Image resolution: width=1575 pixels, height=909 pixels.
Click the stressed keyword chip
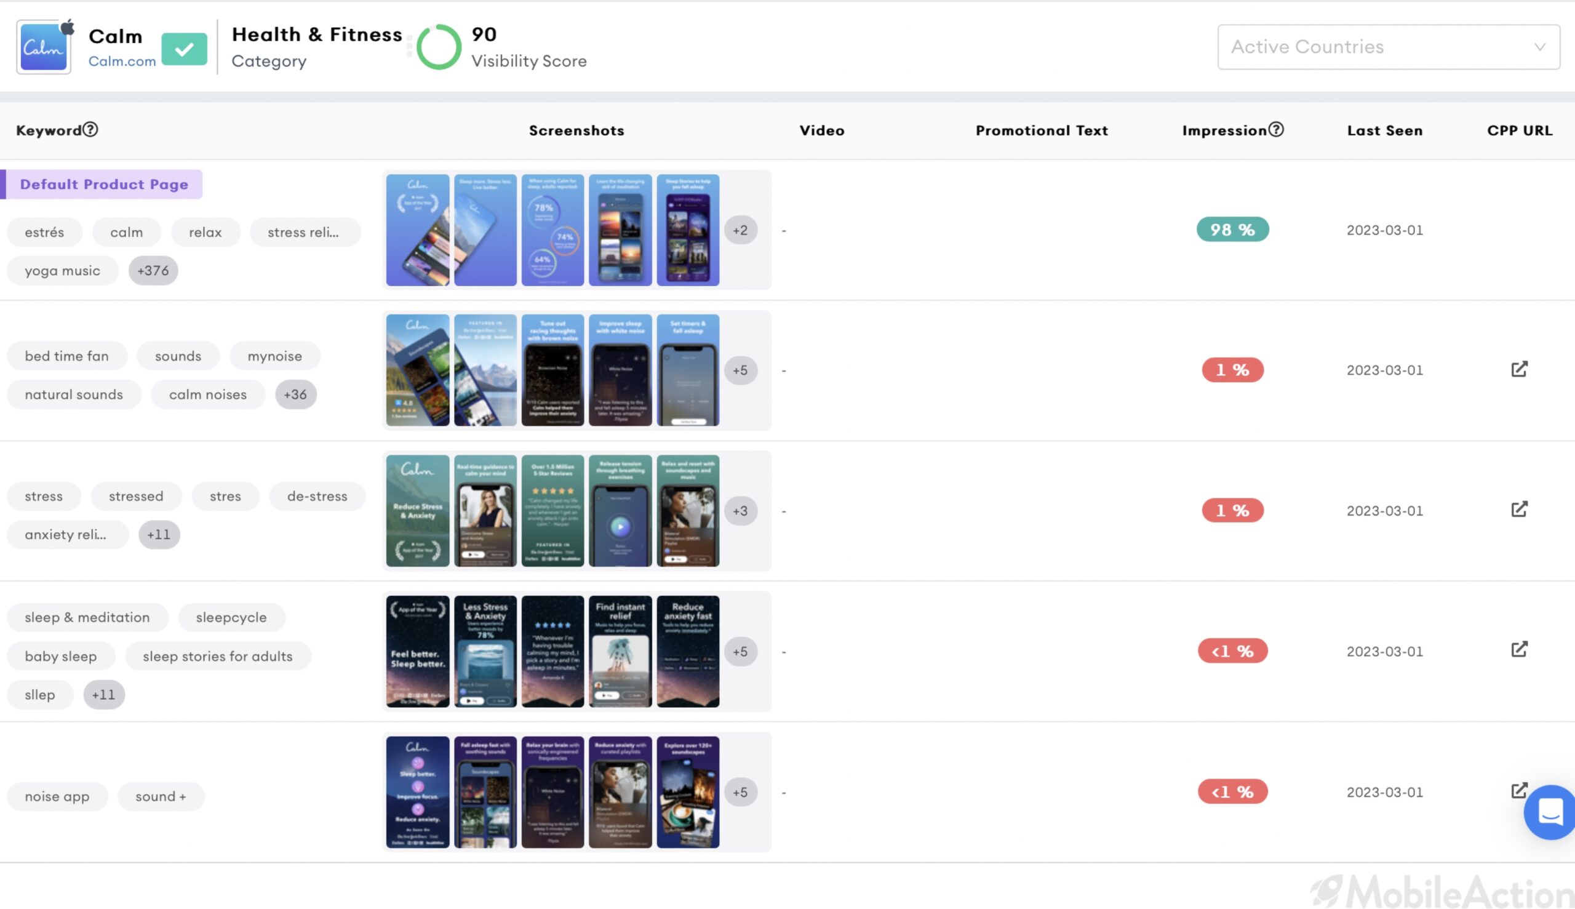click(x=136, y=496)
